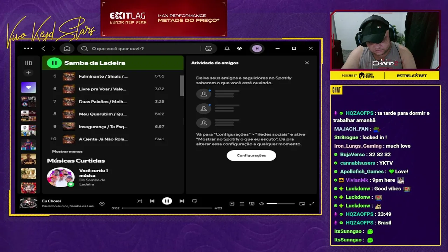Image resolution: width=448 pixels, height=252 pixels.
Task: Adjust the volume slider
Action: click(281, 204)
